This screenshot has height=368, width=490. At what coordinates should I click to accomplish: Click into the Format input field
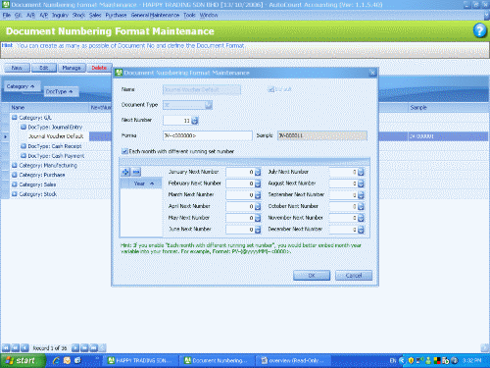point(208,135)
